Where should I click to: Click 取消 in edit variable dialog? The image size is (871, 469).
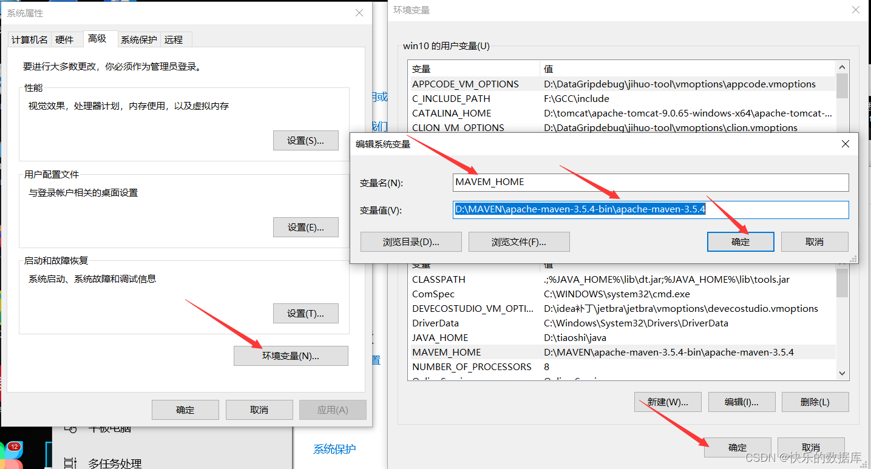point(815,241)
